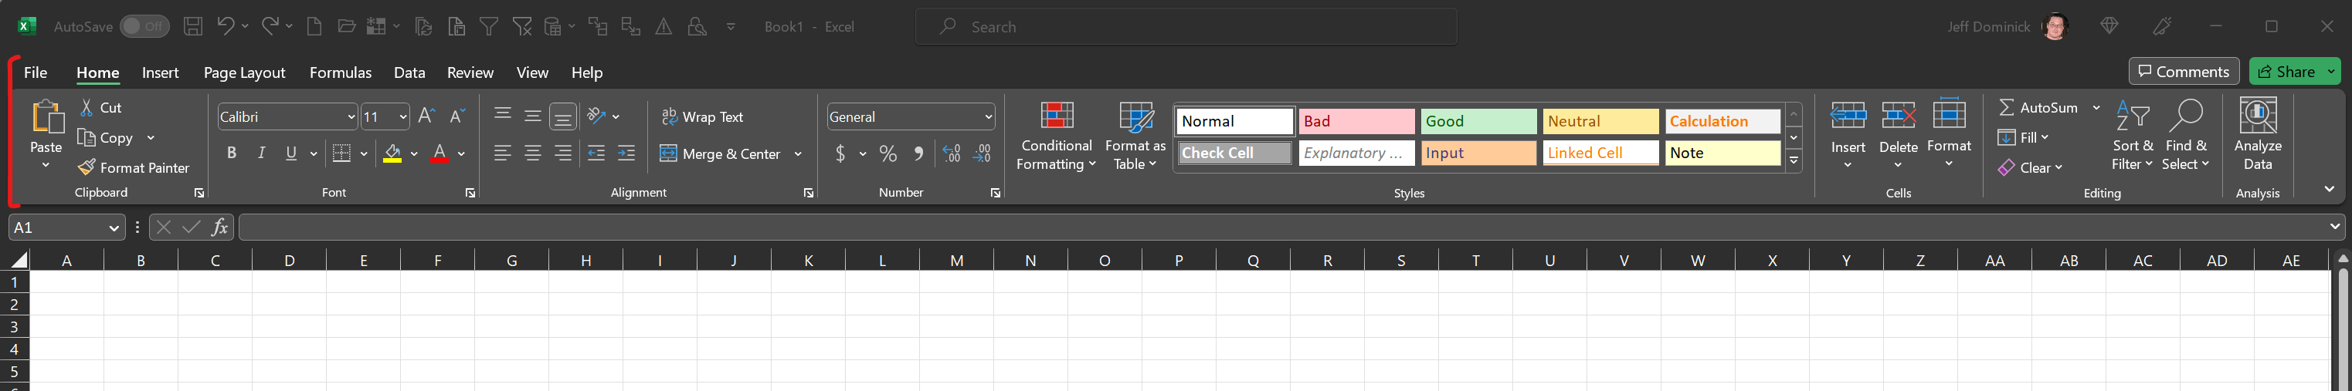Apply middle vertical alignment
The height and width of the screenshot is (391, 2352).
(533, 116)
